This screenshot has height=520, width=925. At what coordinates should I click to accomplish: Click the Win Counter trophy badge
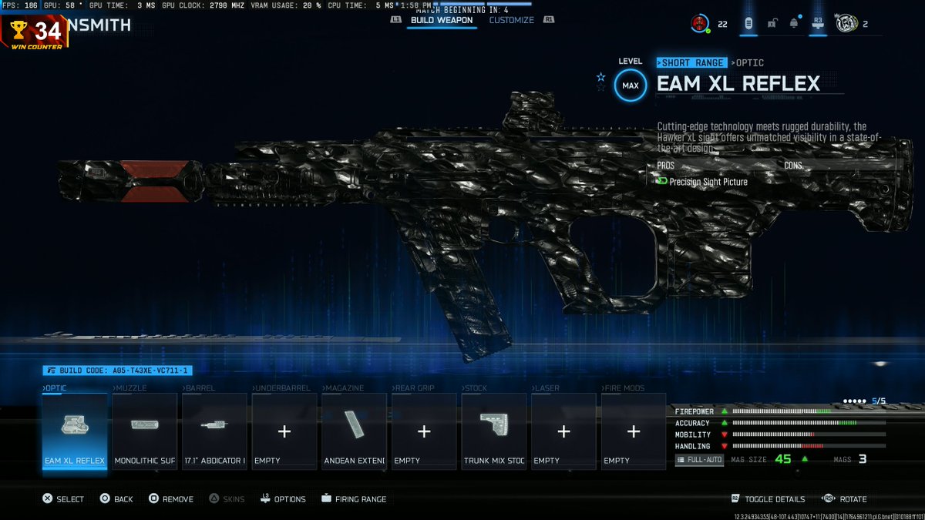(x=35, y=33)
